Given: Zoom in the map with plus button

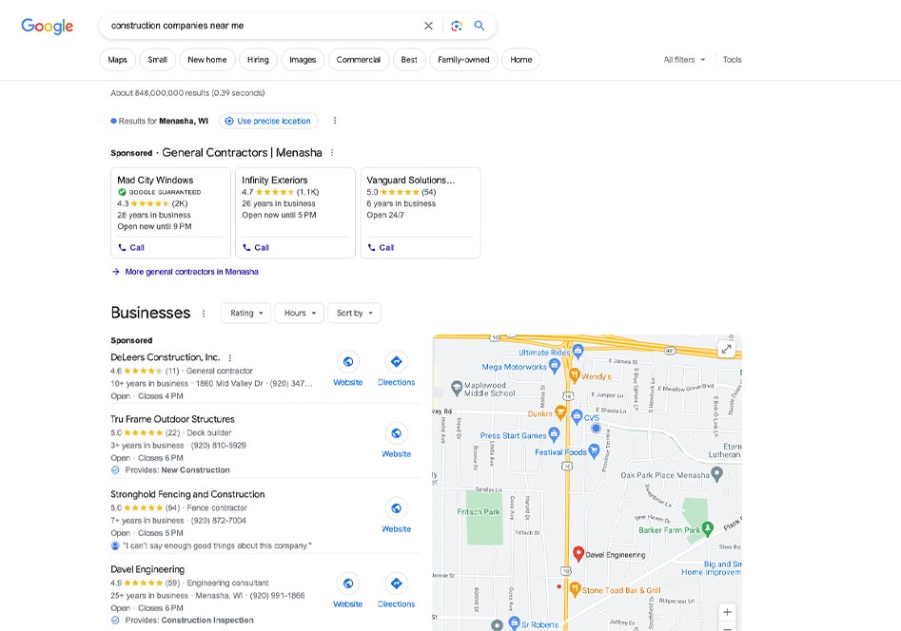Looking at the screenshot, I should (728, 612).
